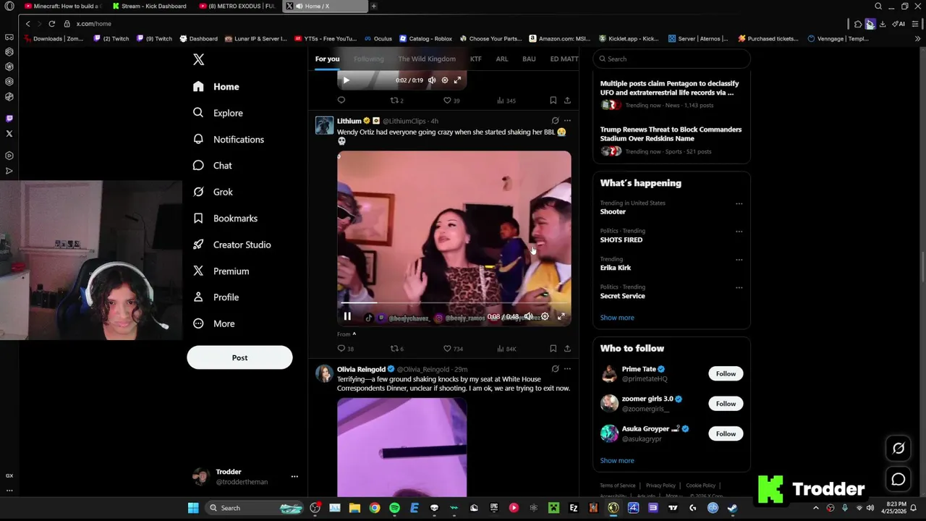Open Grok explain icon on Lithium post

555,121
